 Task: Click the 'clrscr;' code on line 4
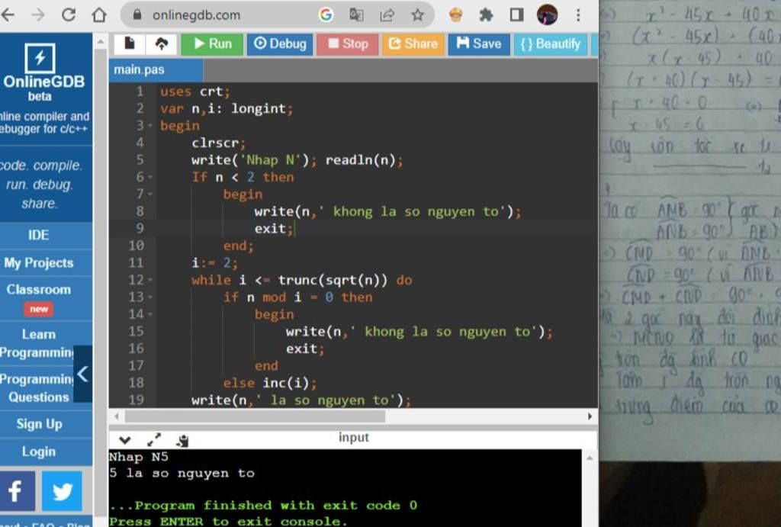(219, 143)
